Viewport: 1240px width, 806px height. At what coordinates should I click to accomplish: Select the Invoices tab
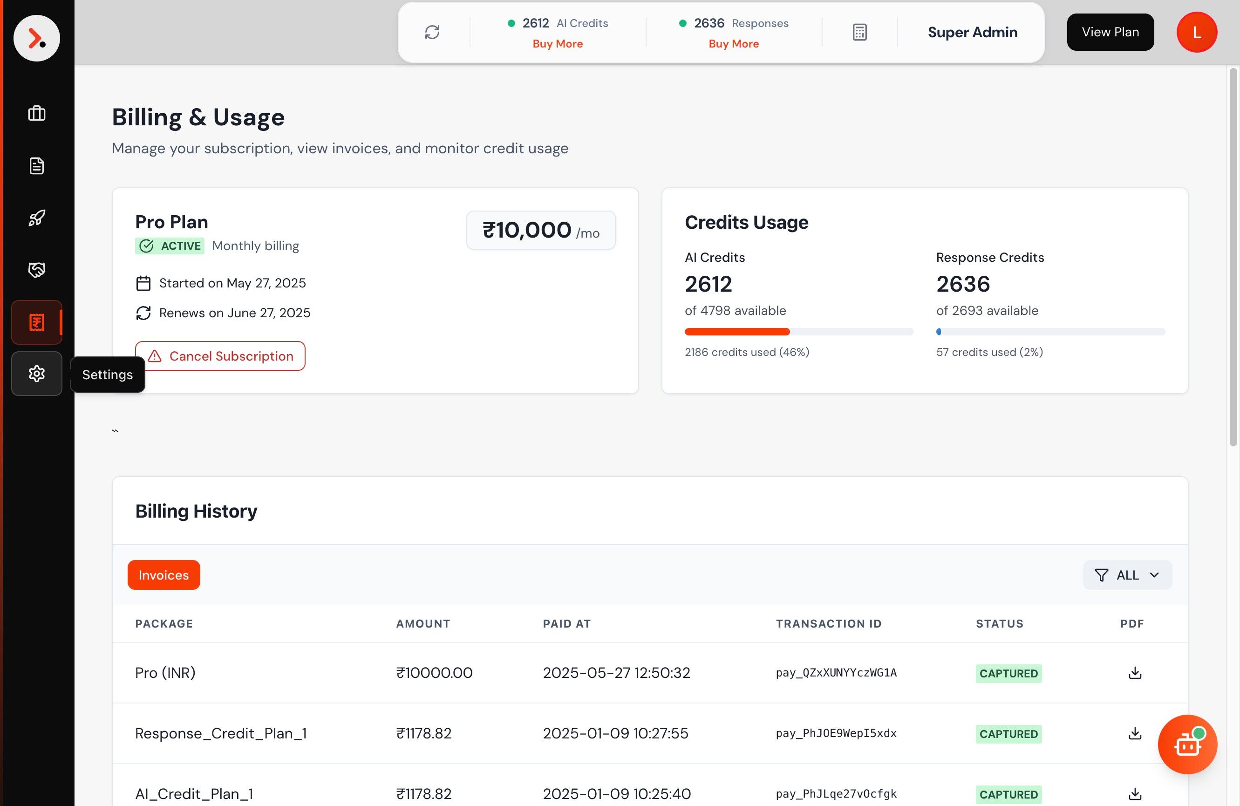tap(164, 575)
